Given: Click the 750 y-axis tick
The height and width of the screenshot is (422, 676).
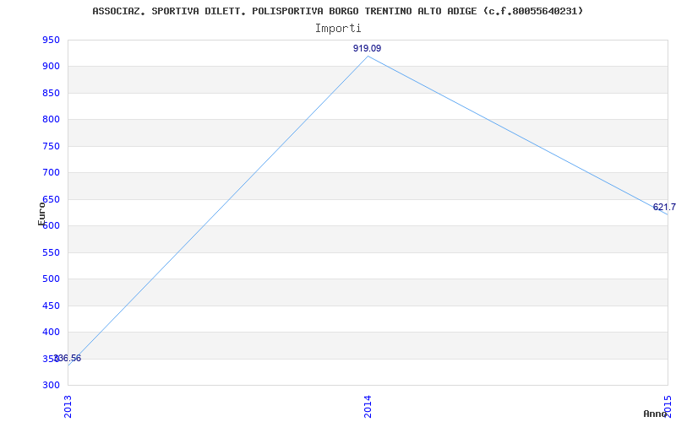Looking at the screenshot, I should tap(51, 146).
